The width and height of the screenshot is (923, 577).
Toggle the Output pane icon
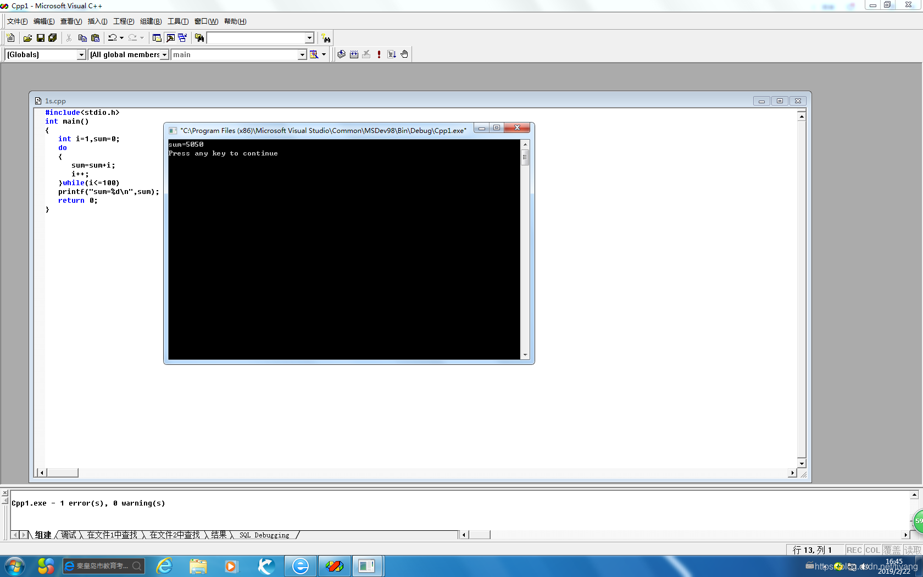tap(170, 38)
